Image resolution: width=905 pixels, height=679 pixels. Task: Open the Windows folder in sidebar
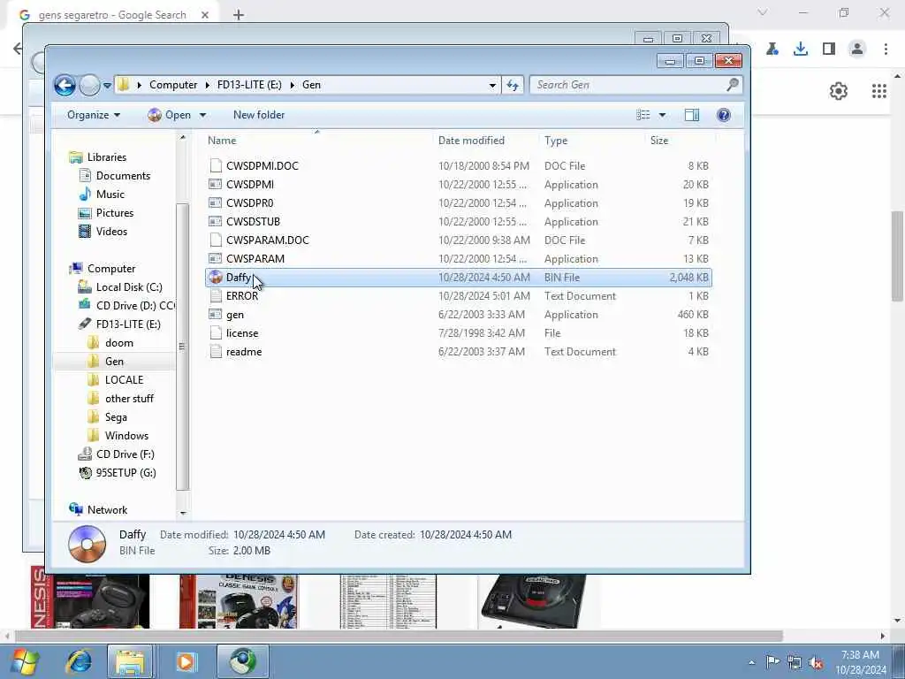click(x=126, y=435)
